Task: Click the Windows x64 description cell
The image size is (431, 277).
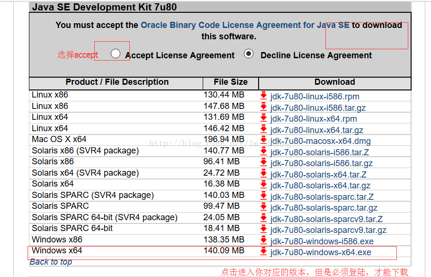Action: coord(57,250)
